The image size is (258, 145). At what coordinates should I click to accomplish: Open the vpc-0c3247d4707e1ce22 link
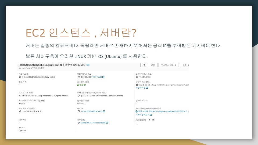[91, 111]
